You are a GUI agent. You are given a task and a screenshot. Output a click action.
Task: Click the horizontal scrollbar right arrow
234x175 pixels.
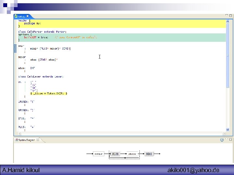[224, 134]
